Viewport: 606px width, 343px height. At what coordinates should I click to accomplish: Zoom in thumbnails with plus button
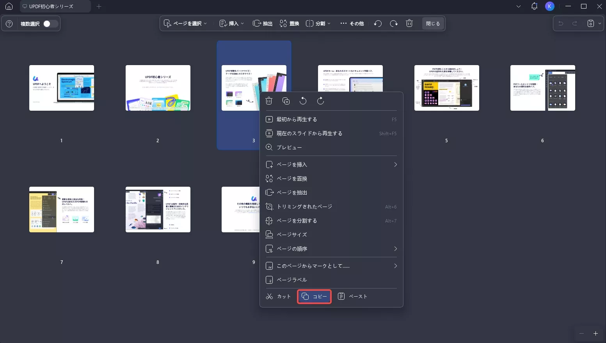click(595, 333)
